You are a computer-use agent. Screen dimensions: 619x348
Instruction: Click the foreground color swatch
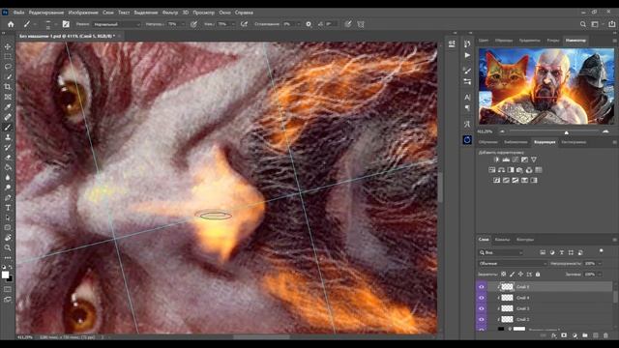5,275
